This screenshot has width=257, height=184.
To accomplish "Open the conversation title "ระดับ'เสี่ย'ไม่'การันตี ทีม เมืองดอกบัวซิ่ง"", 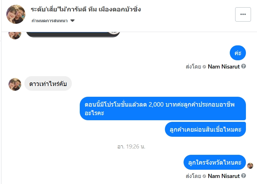I will (x=86, y=9).
